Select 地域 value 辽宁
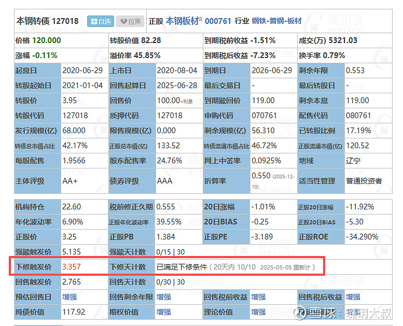Screen dimensions: 403x326 click(353, 161)
